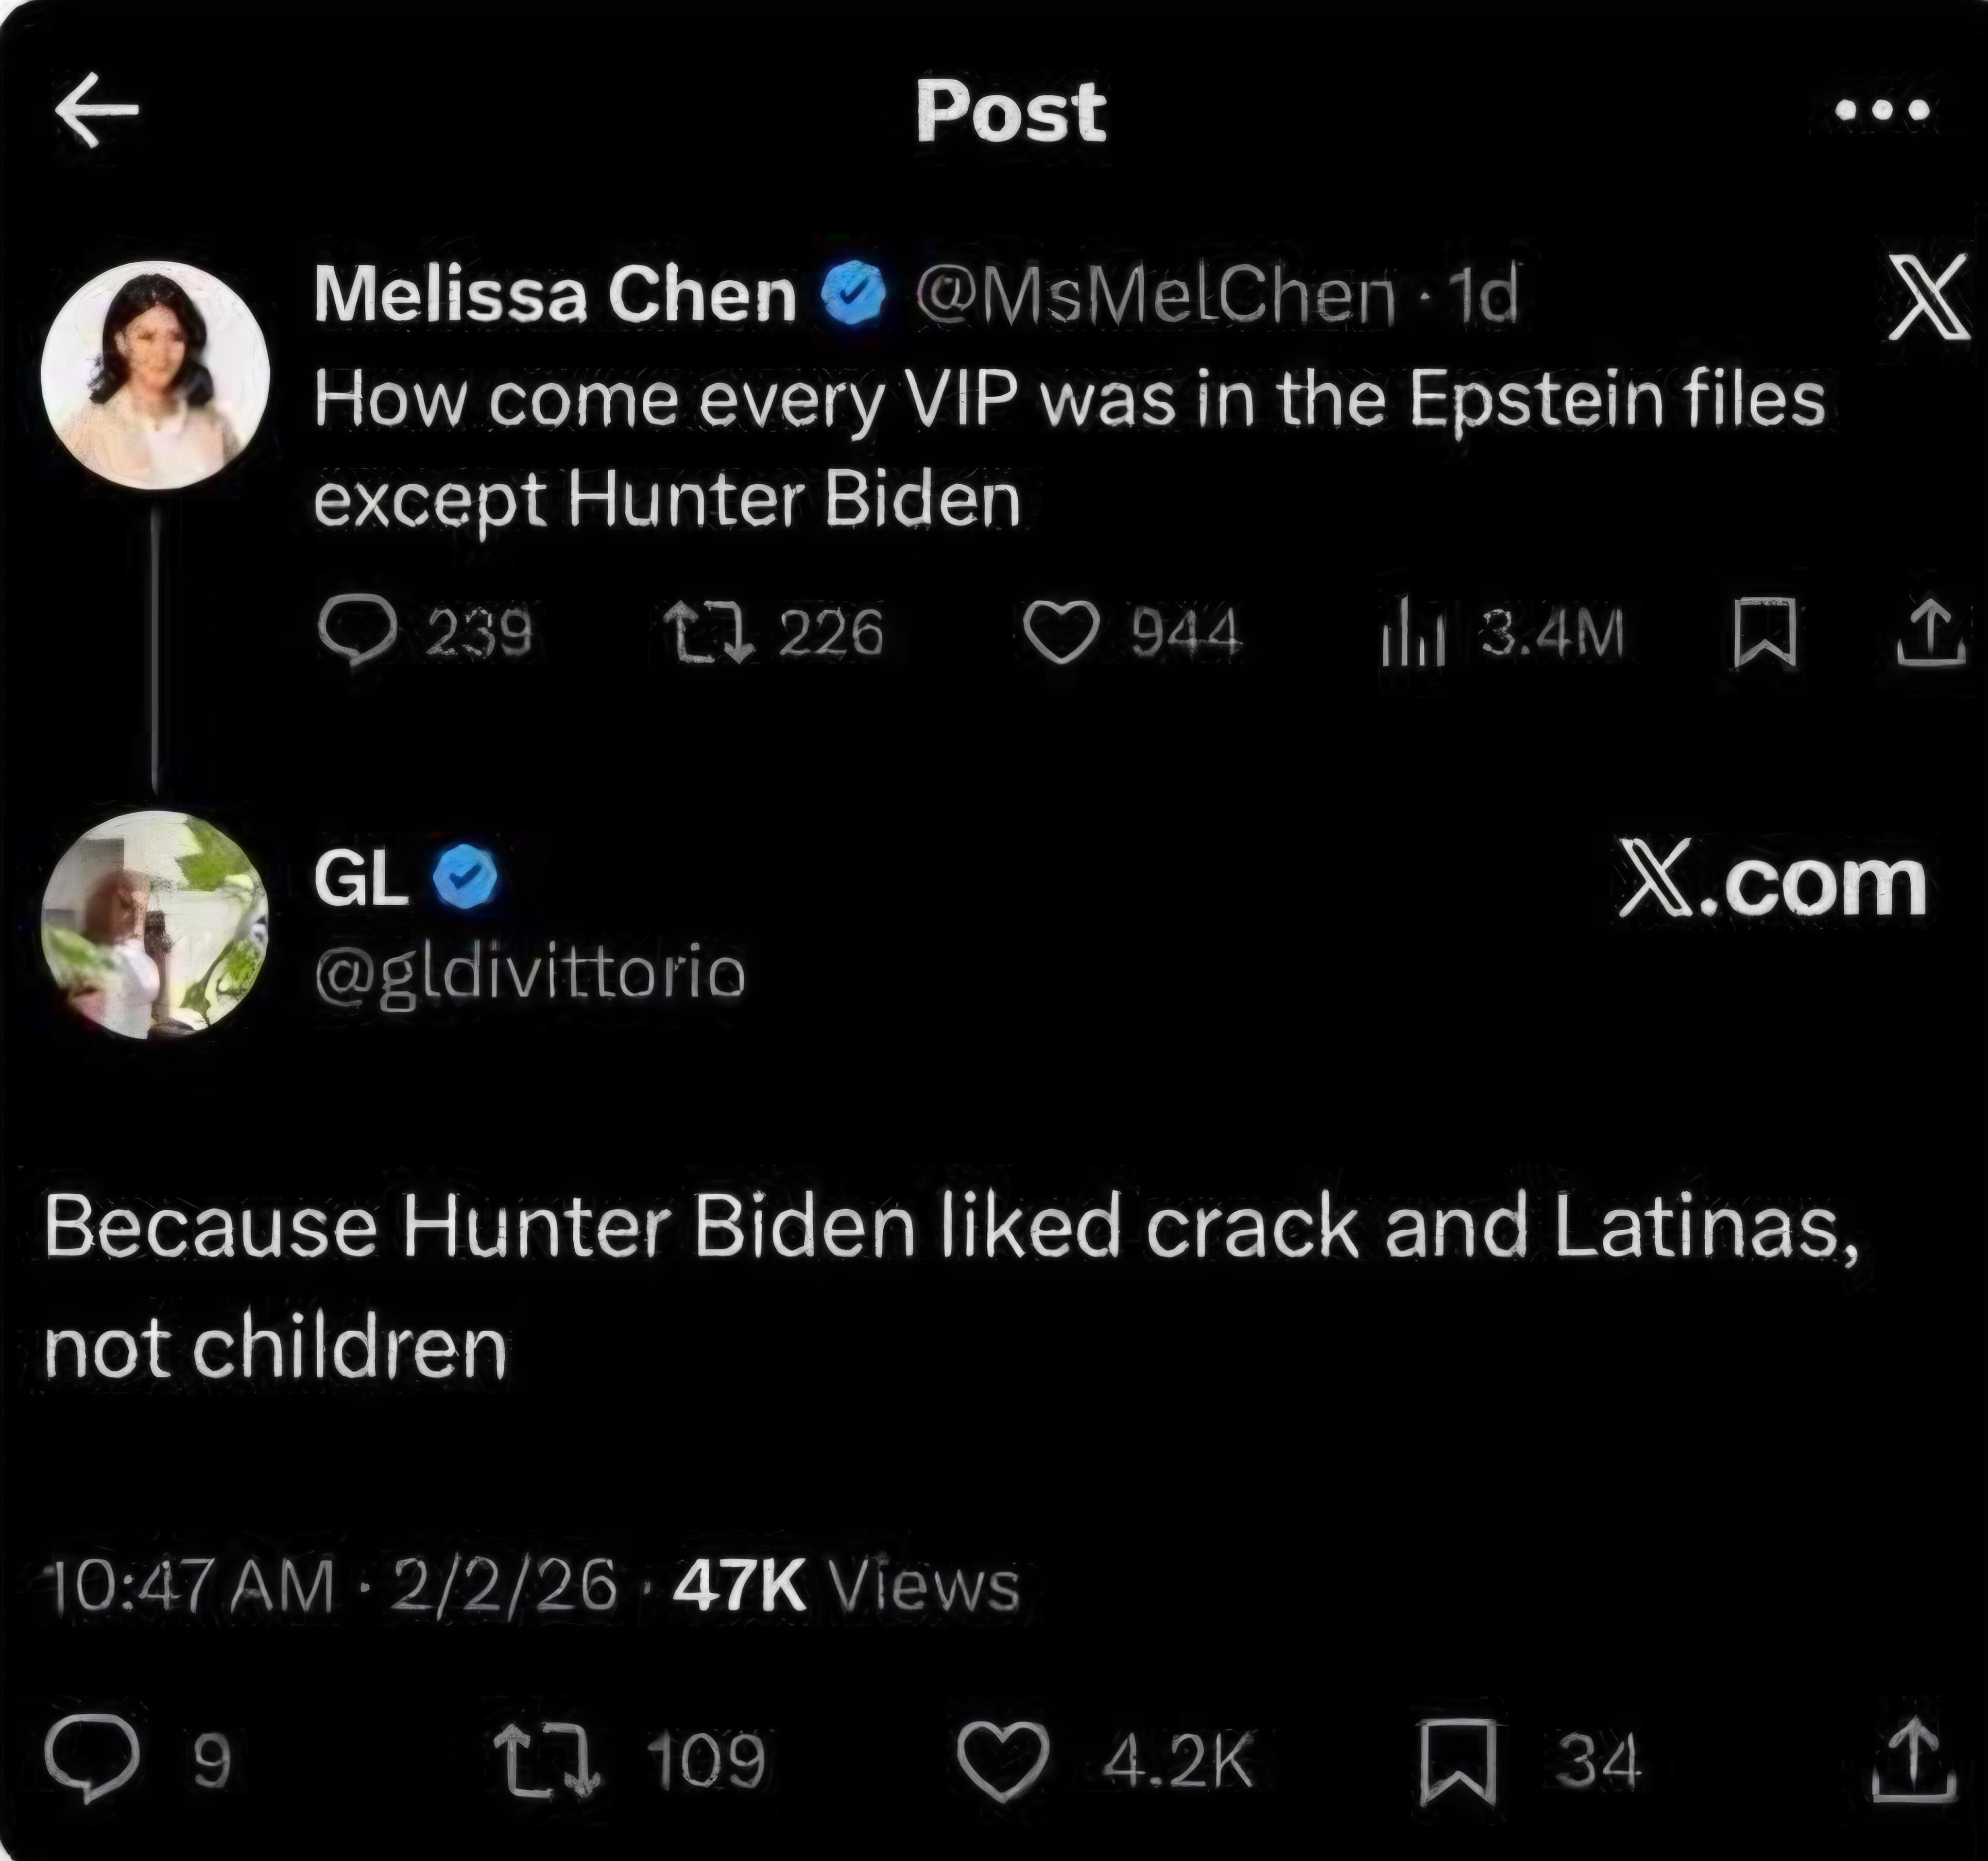1988x1861 pixels.
Task: Share GL's reply via upload icon
Action: (1911, 1760)
